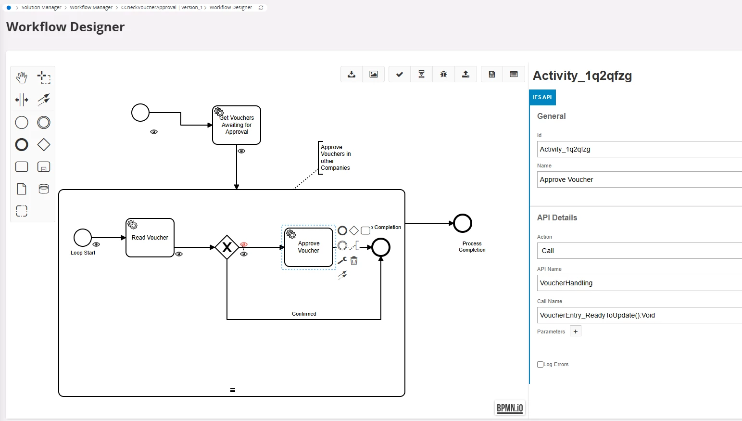Screen dimensions: 742x421
Task: Pick the task rectangle from palette
Action: click(x=22, y=167)
